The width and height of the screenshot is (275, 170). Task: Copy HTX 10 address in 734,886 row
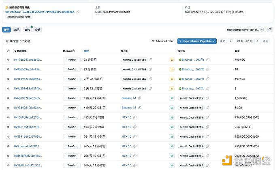point(135,117)
